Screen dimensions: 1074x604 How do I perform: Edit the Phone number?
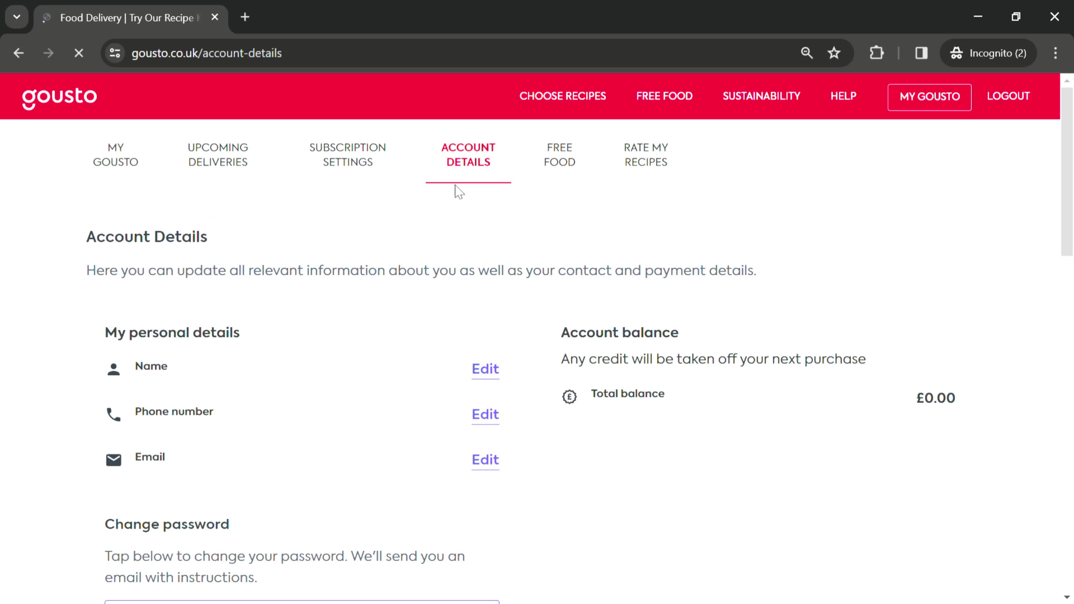click(x=485, y=415)
